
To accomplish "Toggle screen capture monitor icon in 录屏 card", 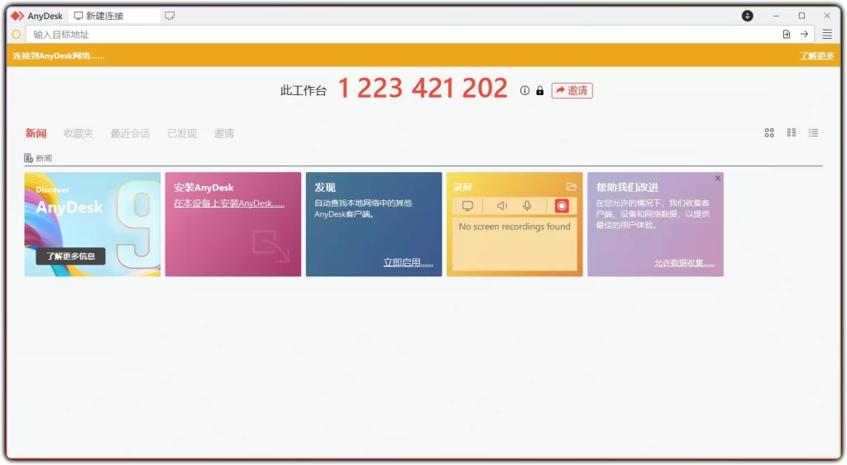I will coord(467,206).
